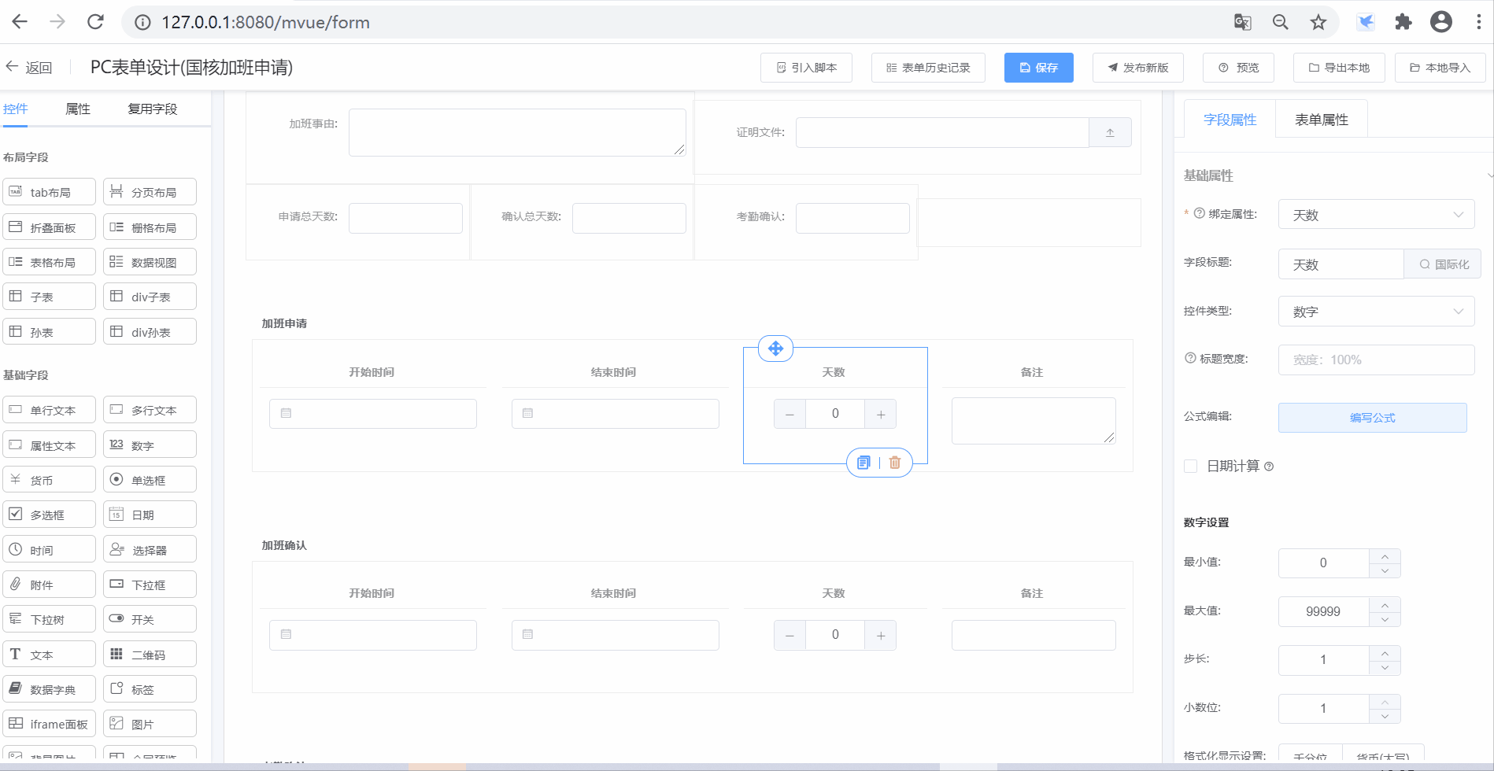The width and height of the screenshot is (1494, 771).
Task: Click the move handle on selected 天数 field
Action: [775, 349]
